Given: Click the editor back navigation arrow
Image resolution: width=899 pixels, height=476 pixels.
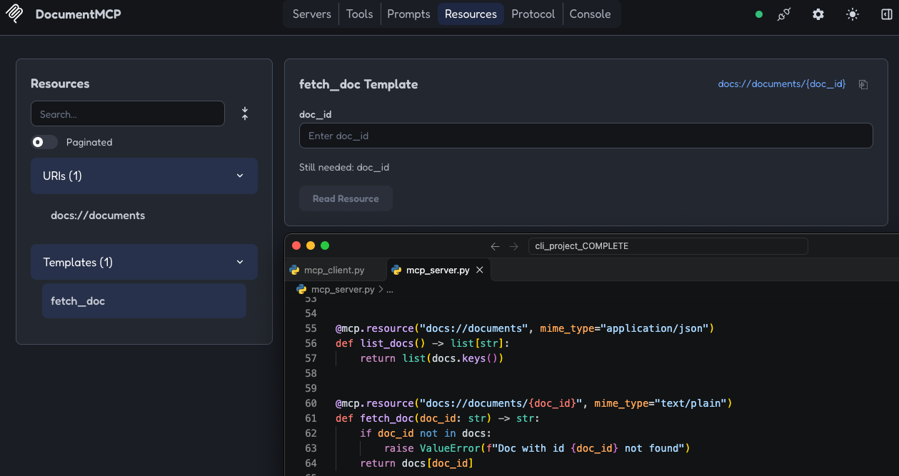Looking at the screenshot, I should click(495, 246).
